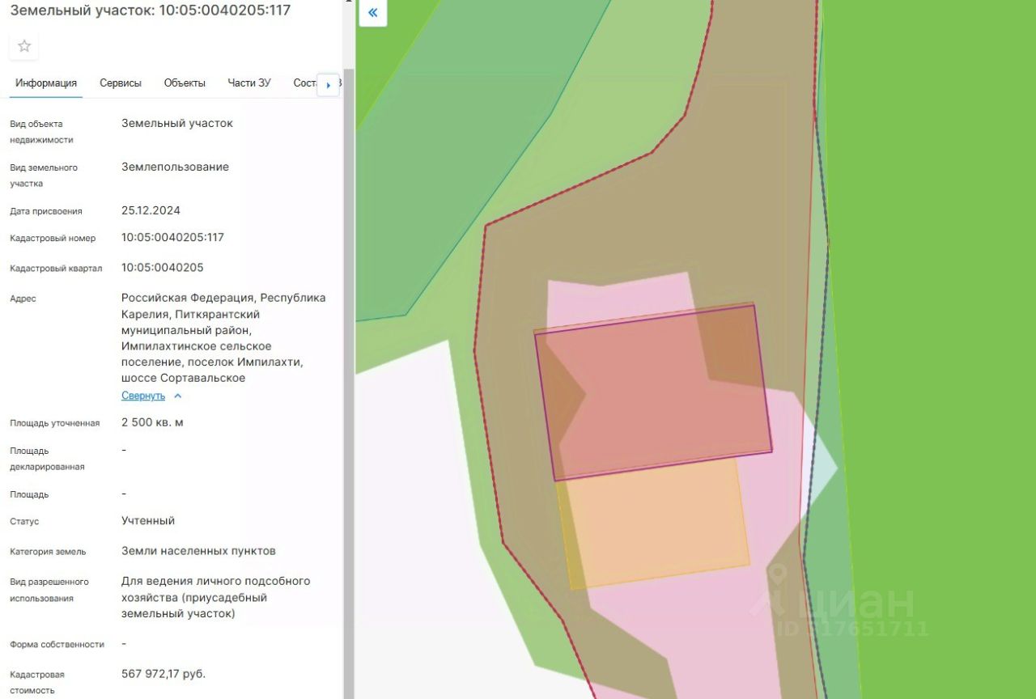Collapse address using the chevron beside Свернуть

[178, 396]
